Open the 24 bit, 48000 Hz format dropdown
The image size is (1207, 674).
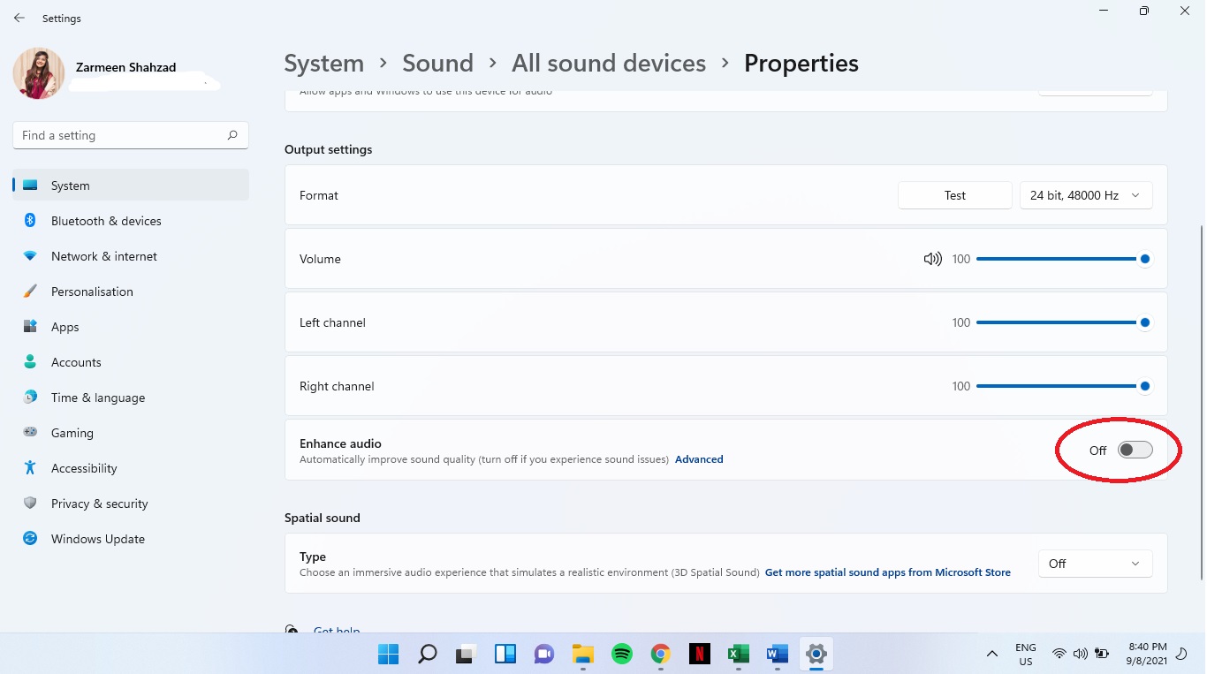tap(1086, 194)
